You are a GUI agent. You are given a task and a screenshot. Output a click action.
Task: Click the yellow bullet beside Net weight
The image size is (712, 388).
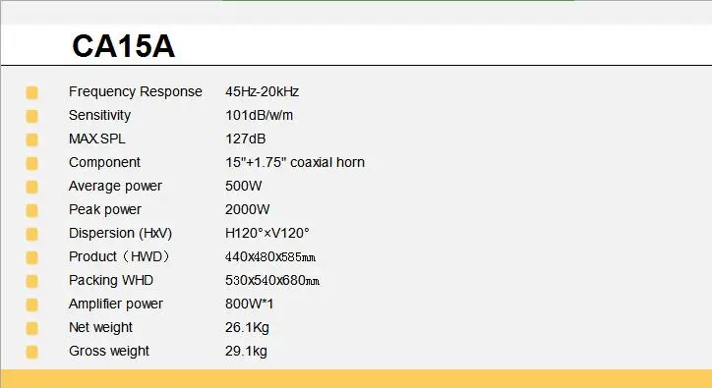(x=31, y=328)
